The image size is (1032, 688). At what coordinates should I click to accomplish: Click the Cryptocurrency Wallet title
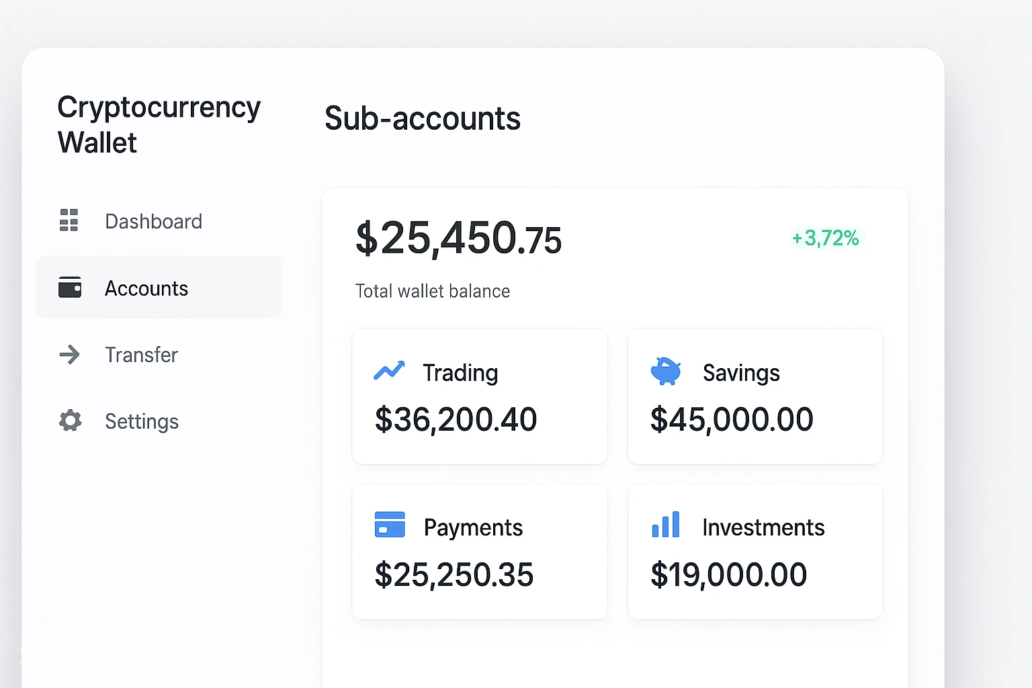tap(159, 124)
